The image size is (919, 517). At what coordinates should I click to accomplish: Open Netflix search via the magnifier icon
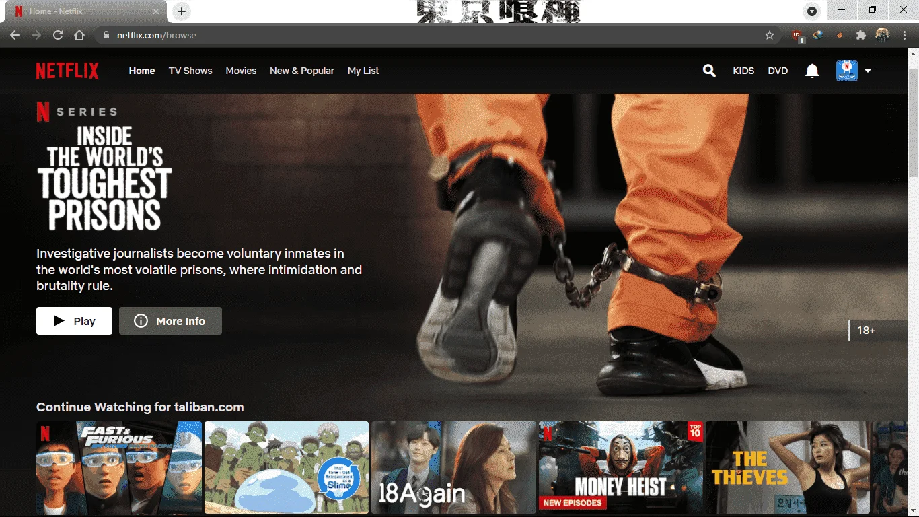(709, 70)
